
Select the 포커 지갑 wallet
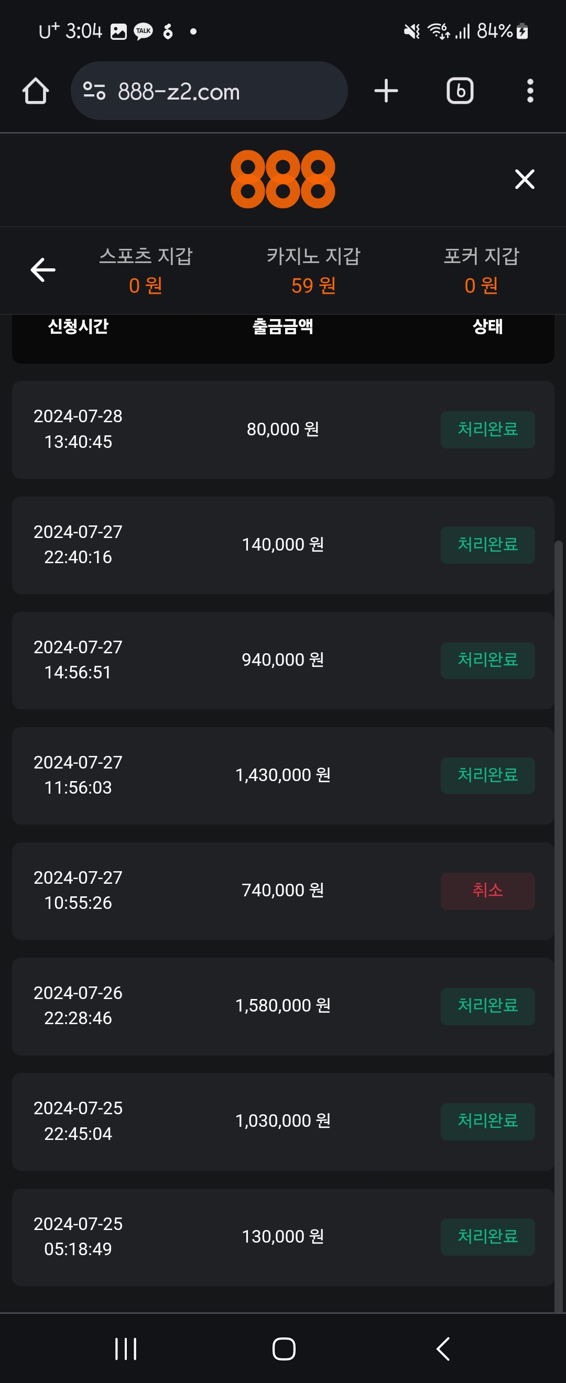pyautogui.click(x=481, y=270)
